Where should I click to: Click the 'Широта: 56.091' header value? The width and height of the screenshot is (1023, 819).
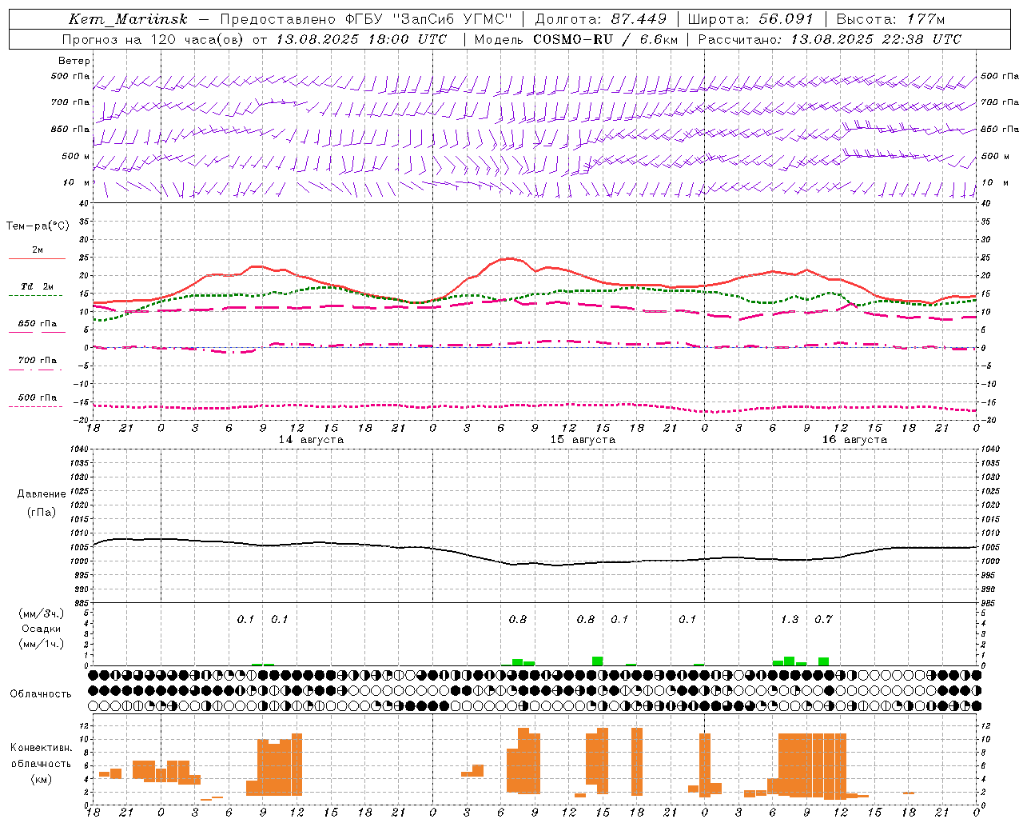click(750, 19)
